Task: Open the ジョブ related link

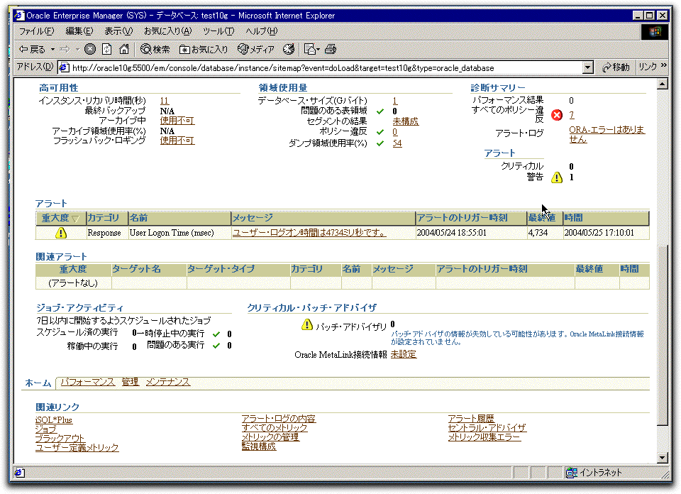Action: coord(46,429)
